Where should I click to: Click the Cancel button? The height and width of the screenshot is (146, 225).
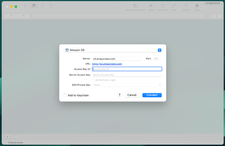tap(132, 95)
